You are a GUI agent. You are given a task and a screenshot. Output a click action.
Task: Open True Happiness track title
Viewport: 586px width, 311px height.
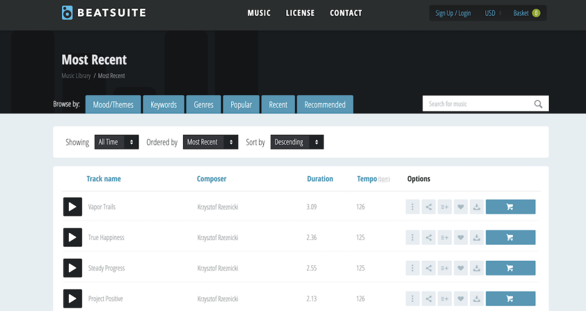click(106, 237)
